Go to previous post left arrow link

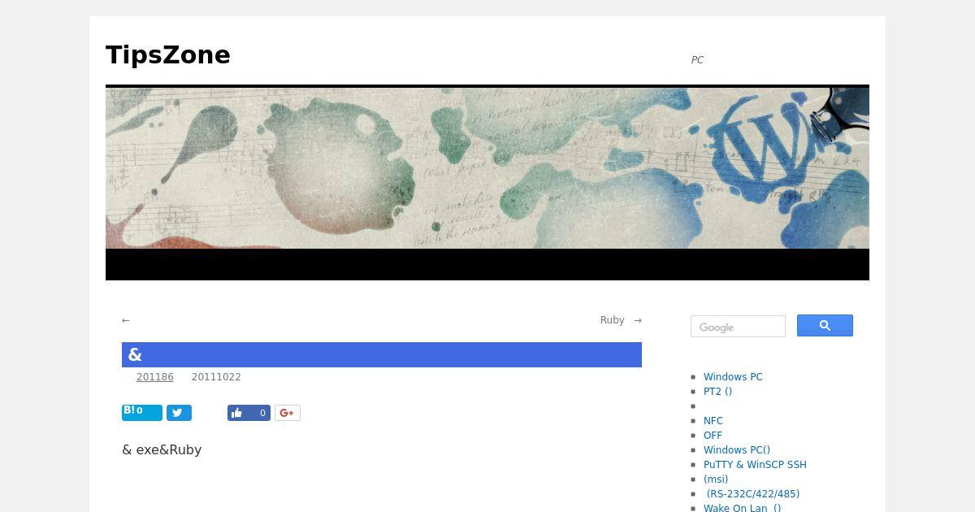pyautogui.click(x=126, y=320)
